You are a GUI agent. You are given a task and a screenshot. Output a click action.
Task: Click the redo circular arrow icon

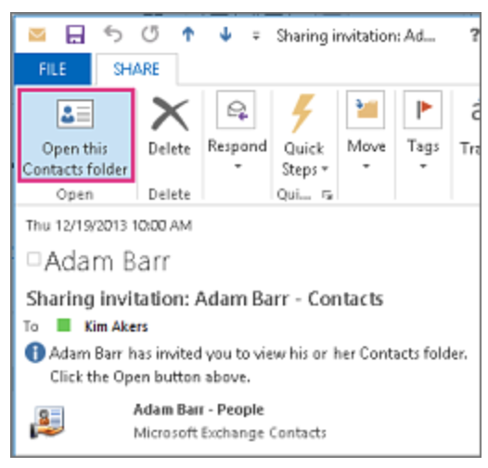(150, 34)
